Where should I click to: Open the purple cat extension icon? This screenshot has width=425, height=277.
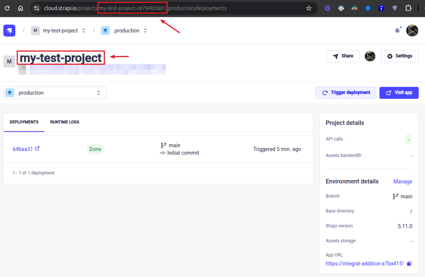click(x=395, y=8)
